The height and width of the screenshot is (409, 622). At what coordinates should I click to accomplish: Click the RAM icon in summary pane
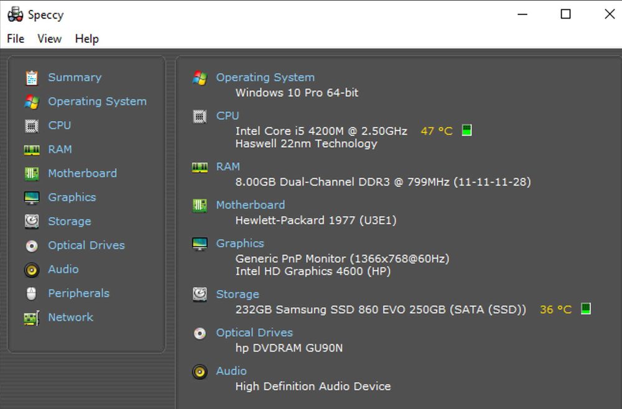coord(200,167)
